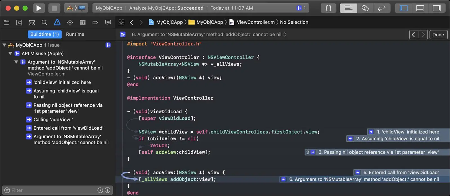Click annotation "1. 'childView' initialized here"
The height and width of the screenshot is (196, 450).
coord(408,132)
